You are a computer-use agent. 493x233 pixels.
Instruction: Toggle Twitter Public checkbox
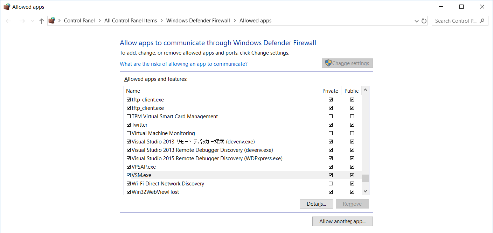pyautogui.click(x=352, y=125)
